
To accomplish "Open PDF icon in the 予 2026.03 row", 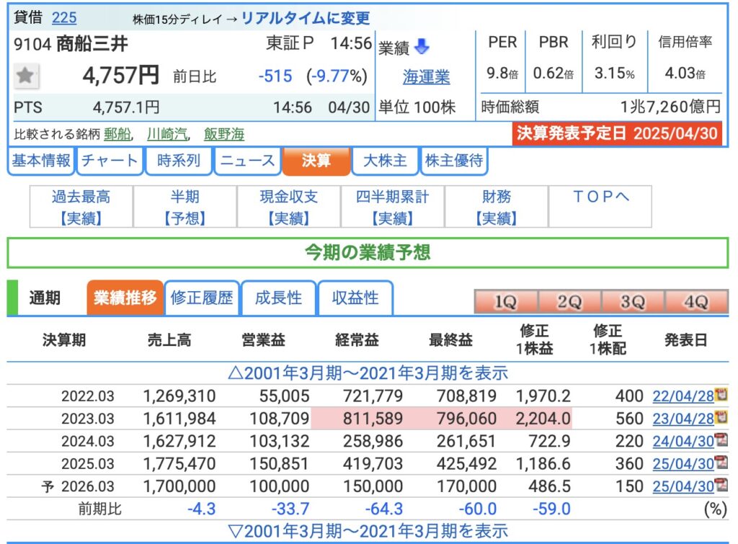I will click(721, 485).
